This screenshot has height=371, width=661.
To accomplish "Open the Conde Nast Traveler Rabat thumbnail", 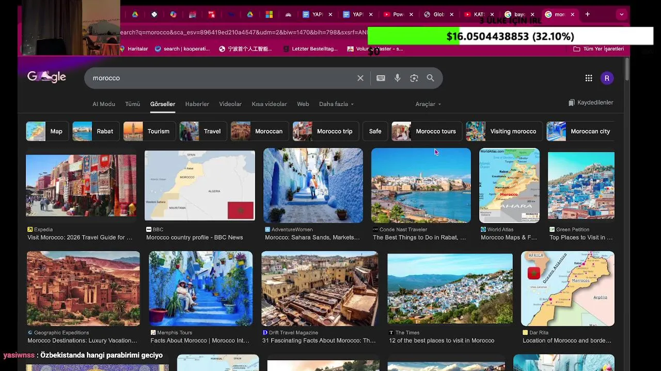I will point(421,185).
